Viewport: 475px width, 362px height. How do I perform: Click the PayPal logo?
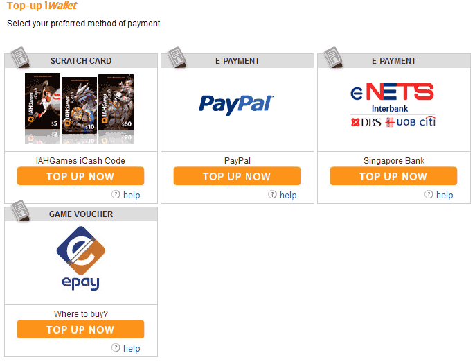[x=236, y=105]
